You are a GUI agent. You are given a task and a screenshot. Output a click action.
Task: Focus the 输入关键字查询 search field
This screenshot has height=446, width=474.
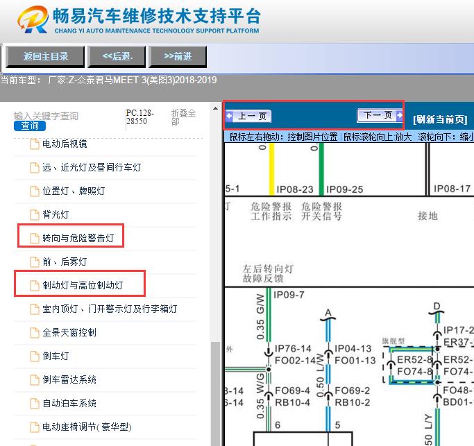click(x=46, y=116)
